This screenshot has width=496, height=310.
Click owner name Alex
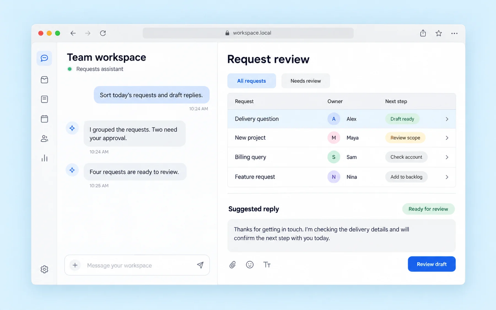[x=351, y=119]
